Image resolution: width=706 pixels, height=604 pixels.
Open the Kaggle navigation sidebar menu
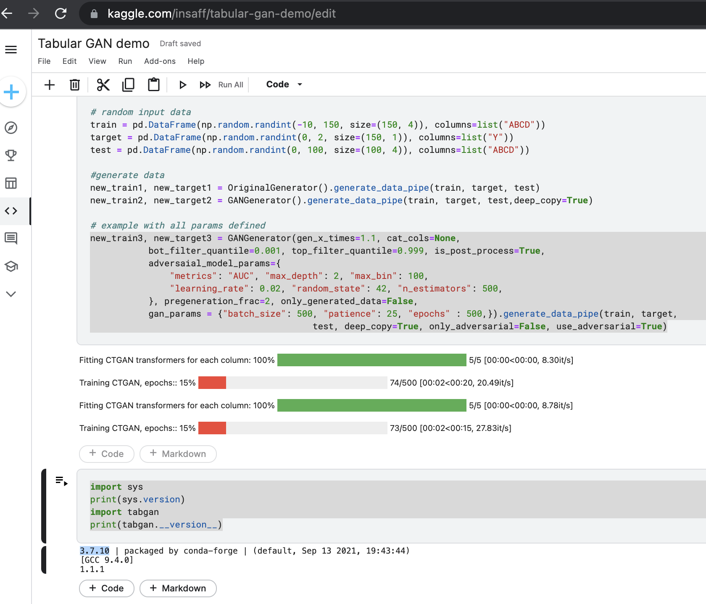click(11, 50)
